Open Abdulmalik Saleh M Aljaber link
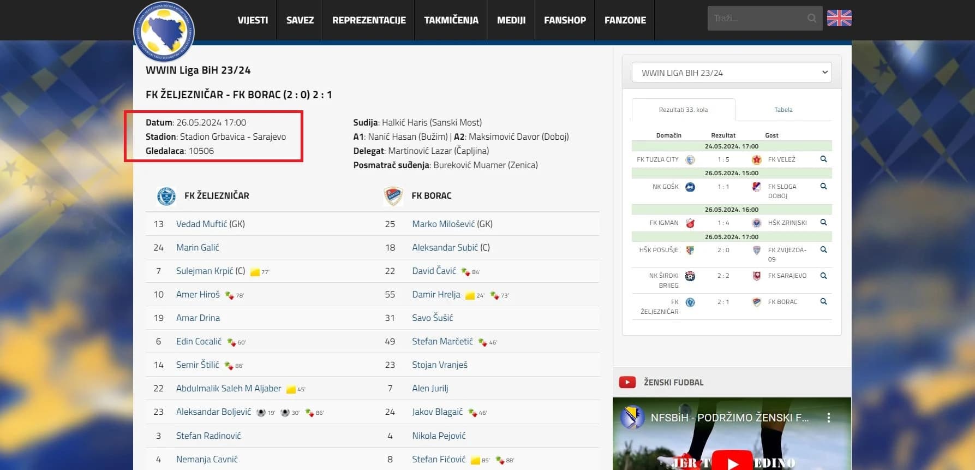Image resolution: width=975 pixels, height=470 pixels. pos(229,388)
